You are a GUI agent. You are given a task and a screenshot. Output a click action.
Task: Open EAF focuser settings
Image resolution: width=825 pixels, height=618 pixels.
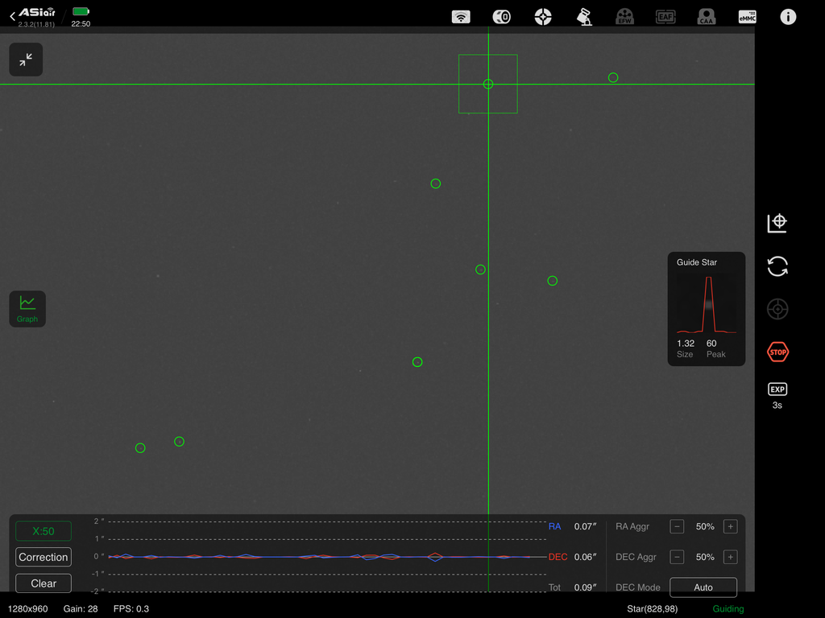point(665,17)
